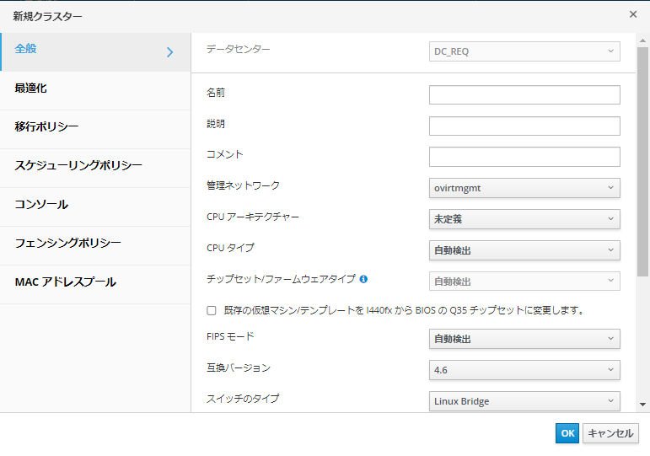Open the 互換バージョン dropdown showing 4.6
The image size is (650, 456).
(524, 370)
